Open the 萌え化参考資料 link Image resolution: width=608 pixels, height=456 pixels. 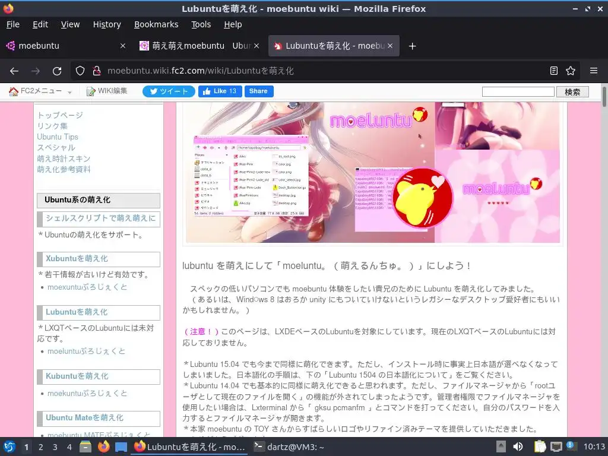click(64, 169)
